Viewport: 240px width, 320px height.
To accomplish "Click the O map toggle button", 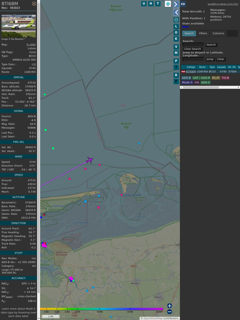I will [176, 32].
